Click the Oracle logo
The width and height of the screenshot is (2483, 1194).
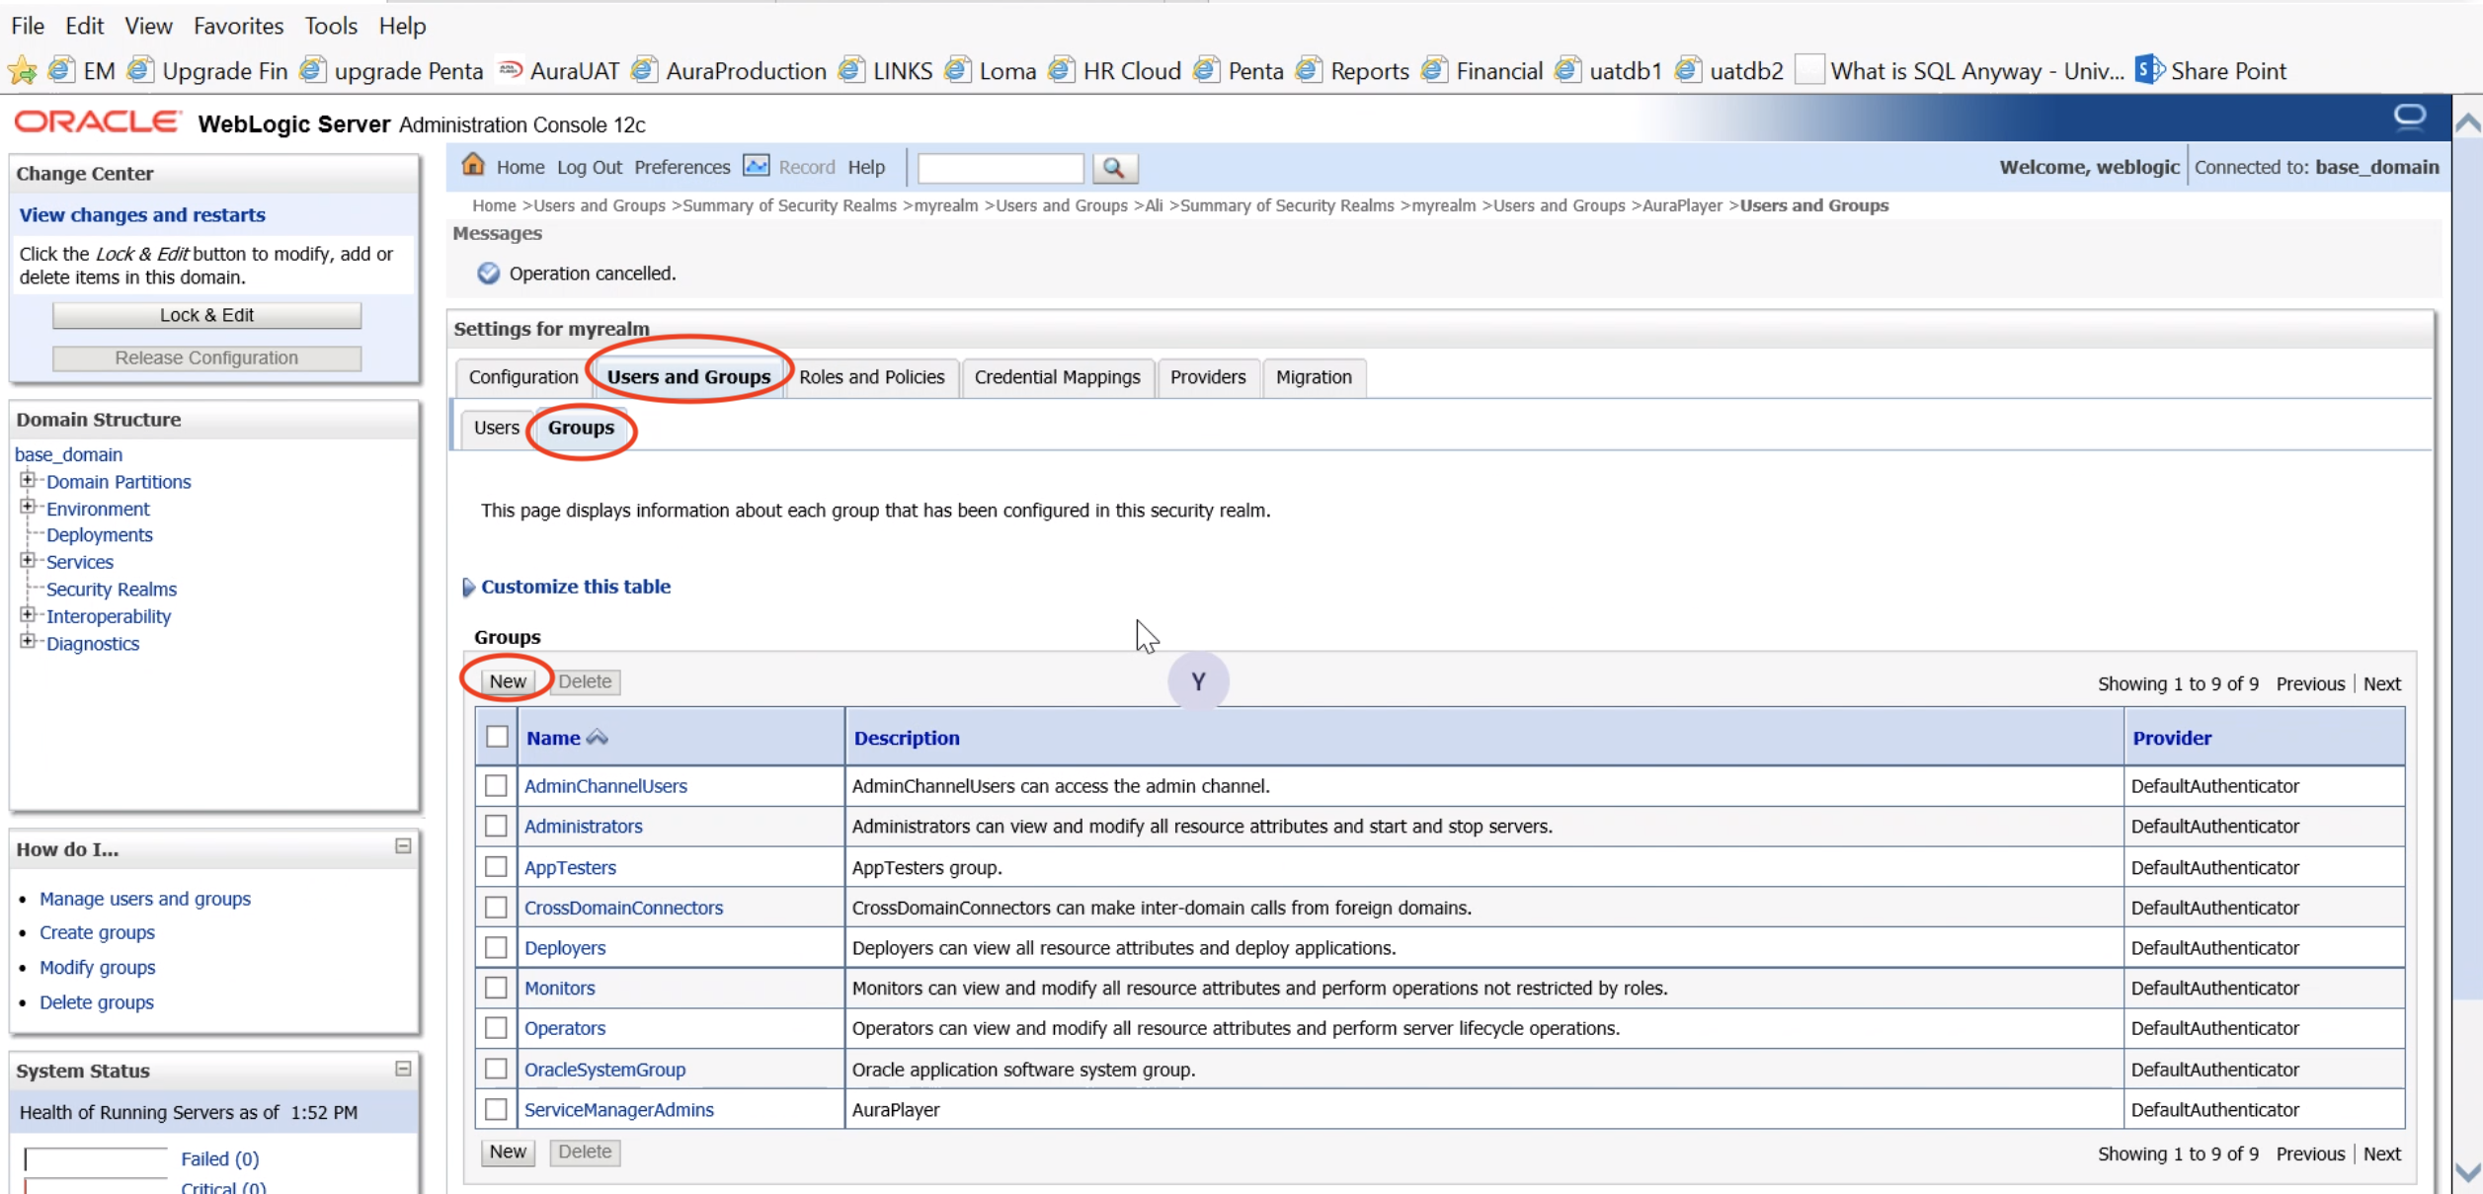97,122
